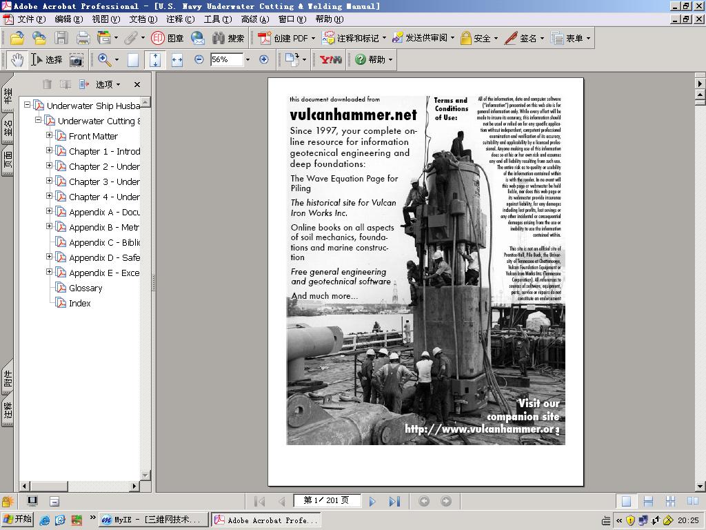Open the View menu (视图)
The image size is (706, 530).
click(x=106, y=19)
